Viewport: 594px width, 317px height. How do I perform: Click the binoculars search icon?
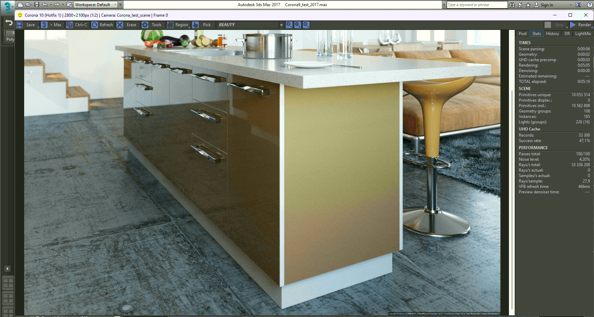click(512, 5)
